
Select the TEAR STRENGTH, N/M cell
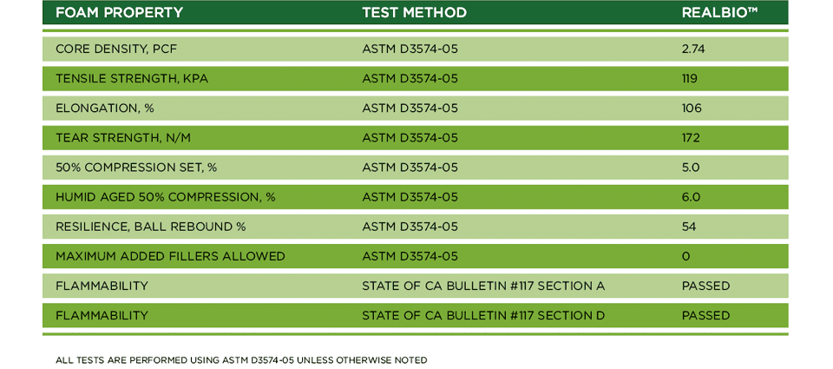[x=122, y=138]
